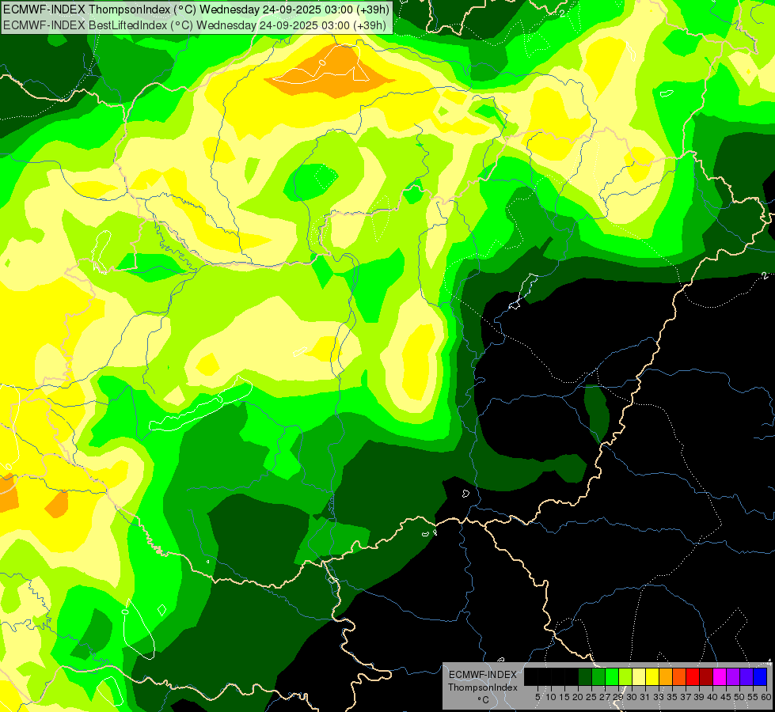Click the bright red 37–39 legend swatch

click(x=693, y=676)
